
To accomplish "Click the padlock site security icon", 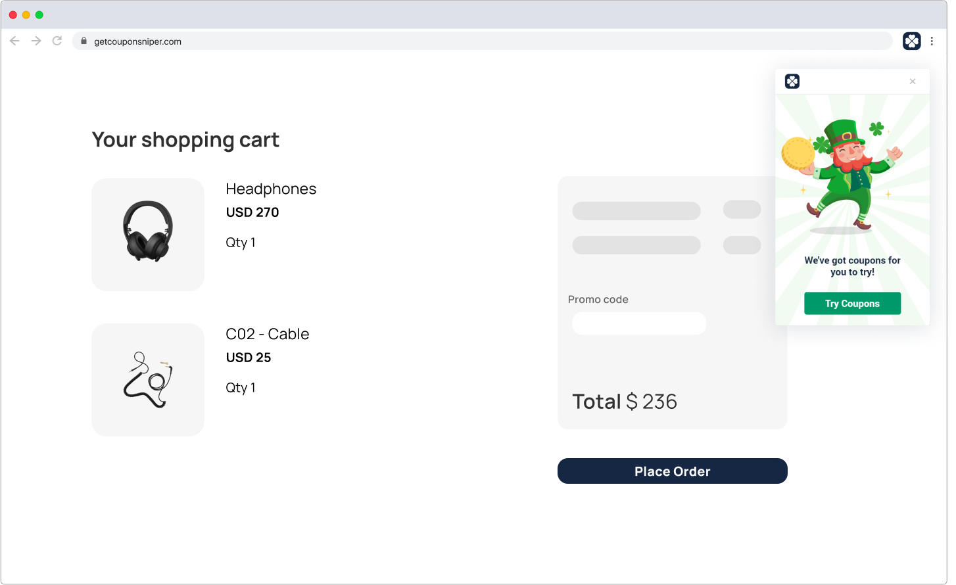I will pos(84,41).
